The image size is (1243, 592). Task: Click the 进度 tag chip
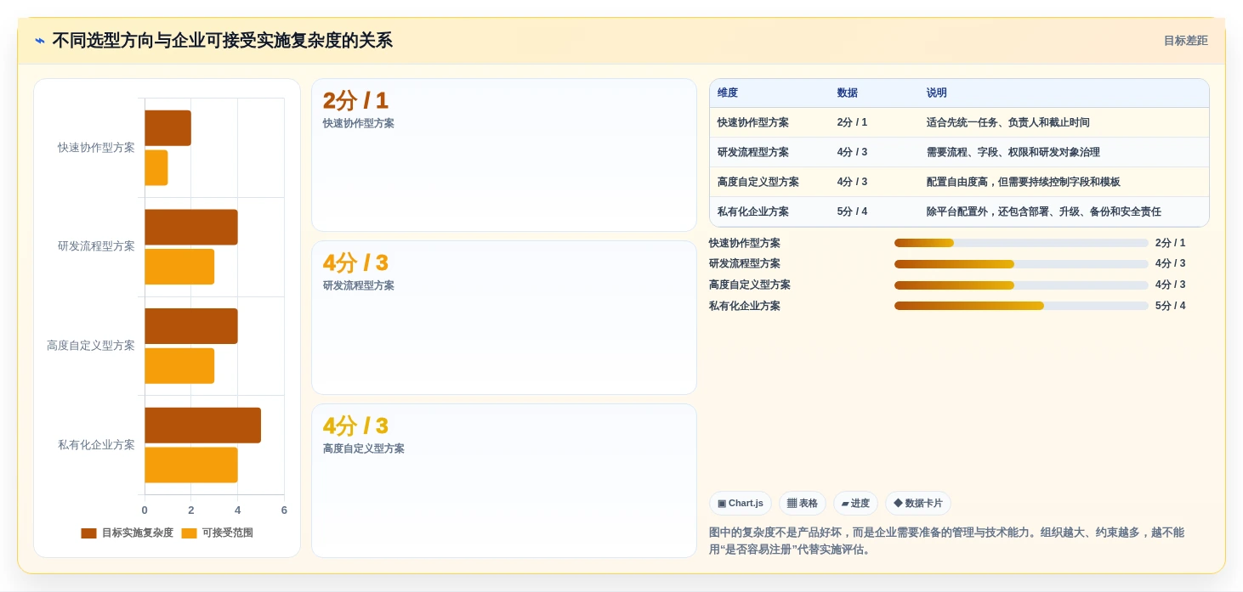click(x=855, y=504)
